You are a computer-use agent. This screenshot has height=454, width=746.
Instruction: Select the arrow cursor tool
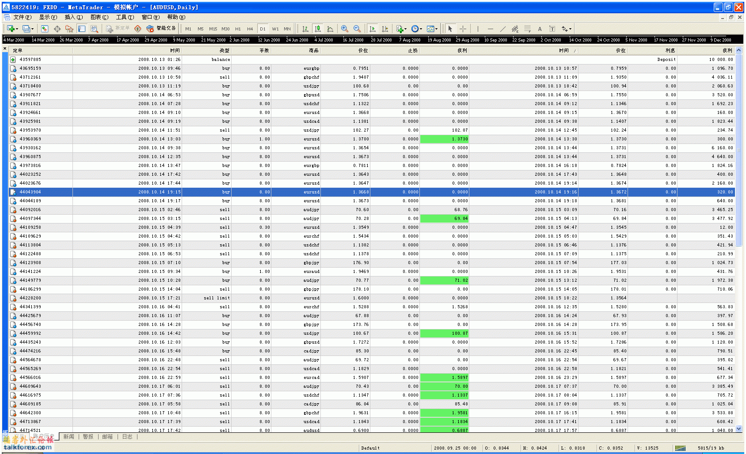pos(450,29)
